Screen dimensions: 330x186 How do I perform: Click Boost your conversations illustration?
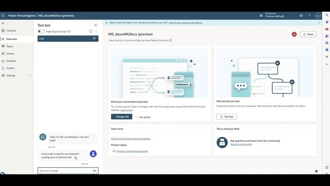point(159,73)
